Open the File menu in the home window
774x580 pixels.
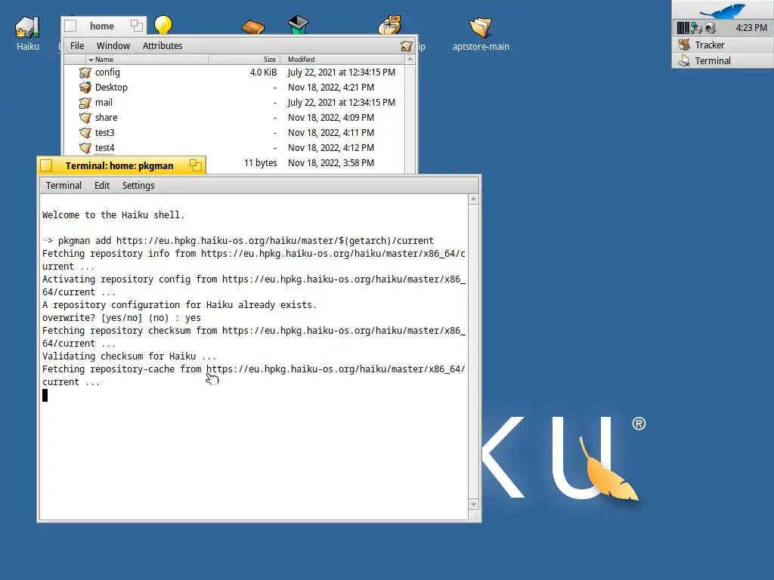point(77,46)
